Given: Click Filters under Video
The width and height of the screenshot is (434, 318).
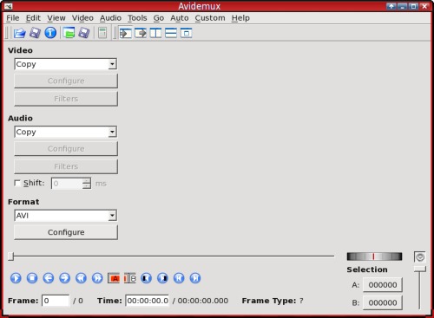Looking at the screenshot, I should (66, 99).
